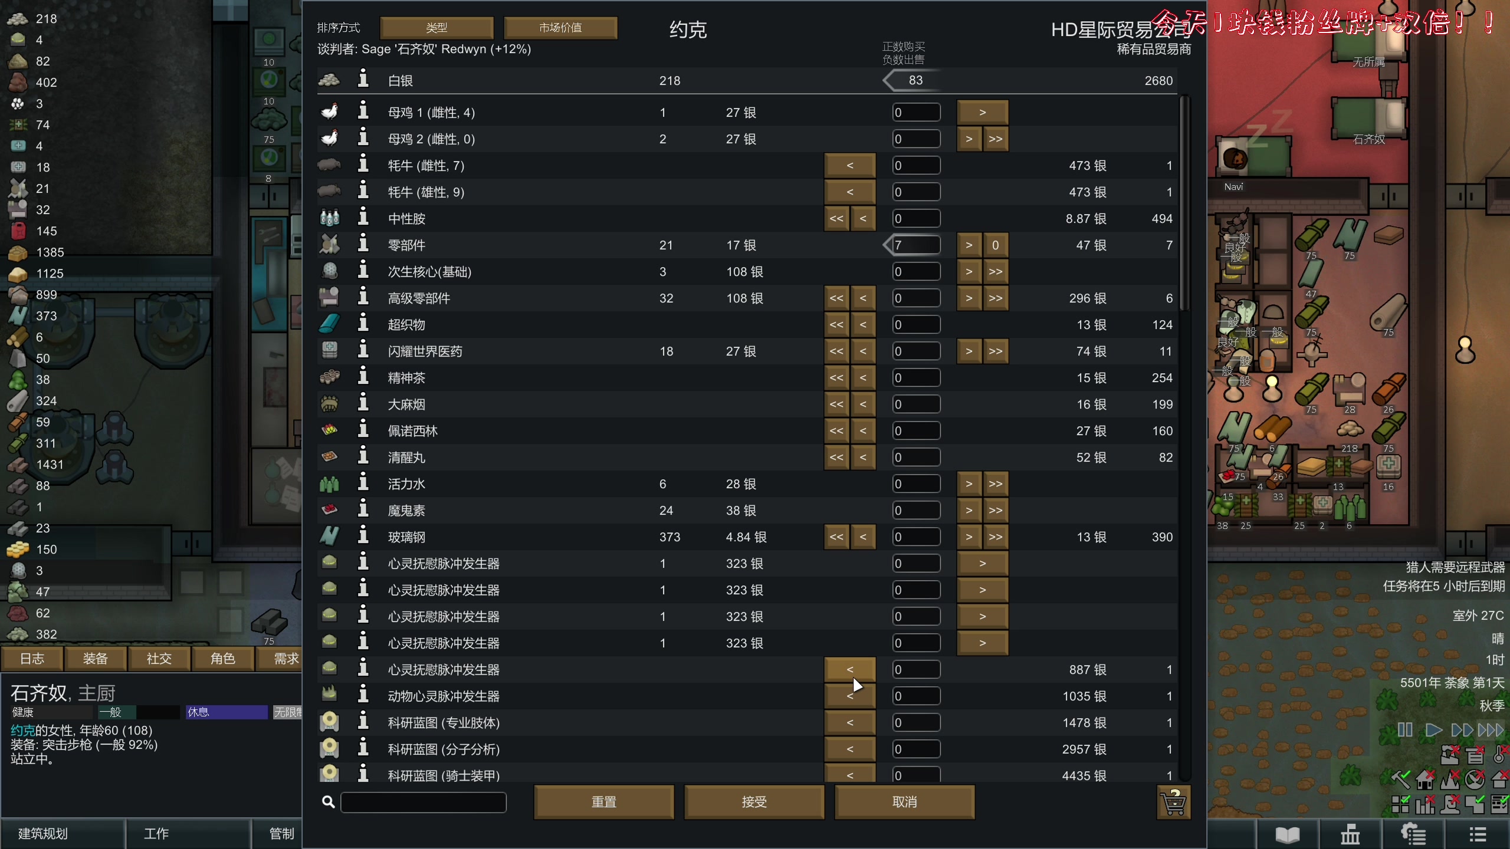Click the 魔鬼素 item icon

pos(329,510)
